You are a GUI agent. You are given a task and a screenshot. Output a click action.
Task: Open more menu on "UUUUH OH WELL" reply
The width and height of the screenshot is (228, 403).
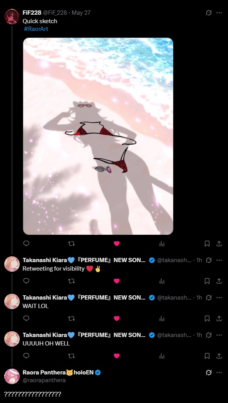pyautogui.click(x=219, y=335)
